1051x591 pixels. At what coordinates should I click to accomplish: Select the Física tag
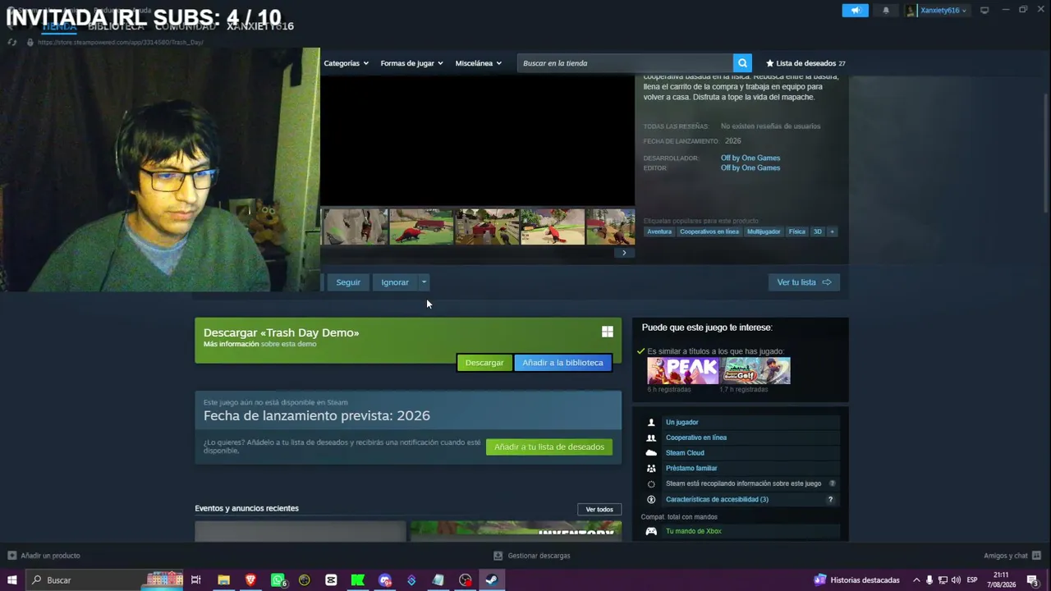tap(797, 231)
